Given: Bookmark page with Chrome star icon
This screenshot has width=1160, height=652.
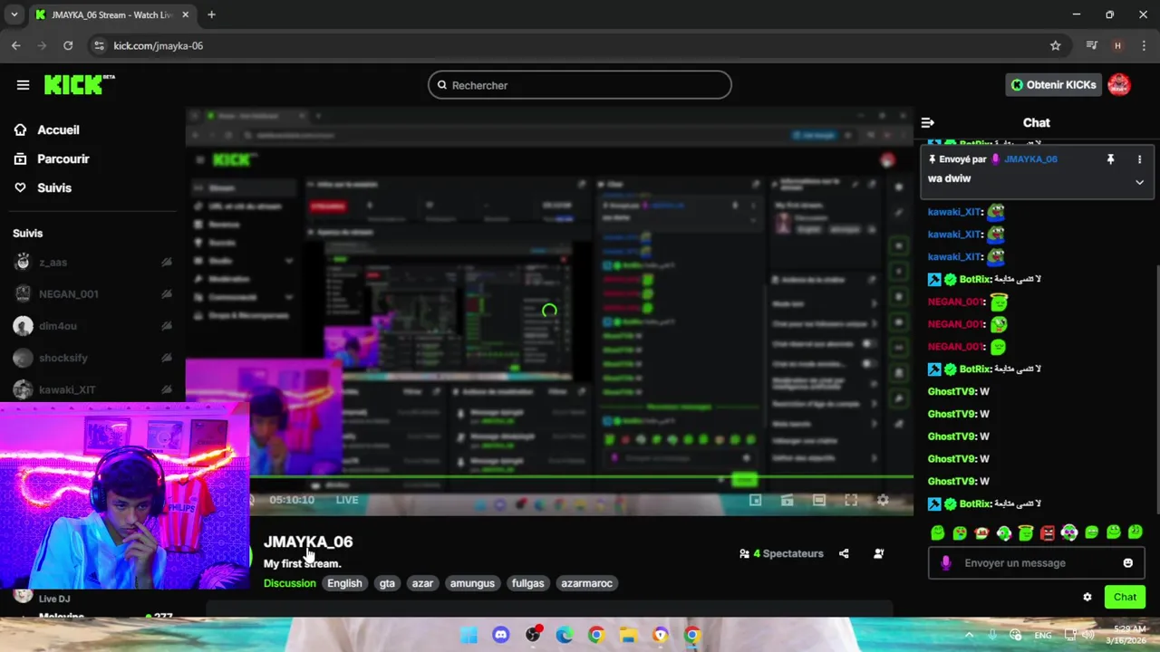Looking at the screenshot, I should click(x=1055, y=45).
